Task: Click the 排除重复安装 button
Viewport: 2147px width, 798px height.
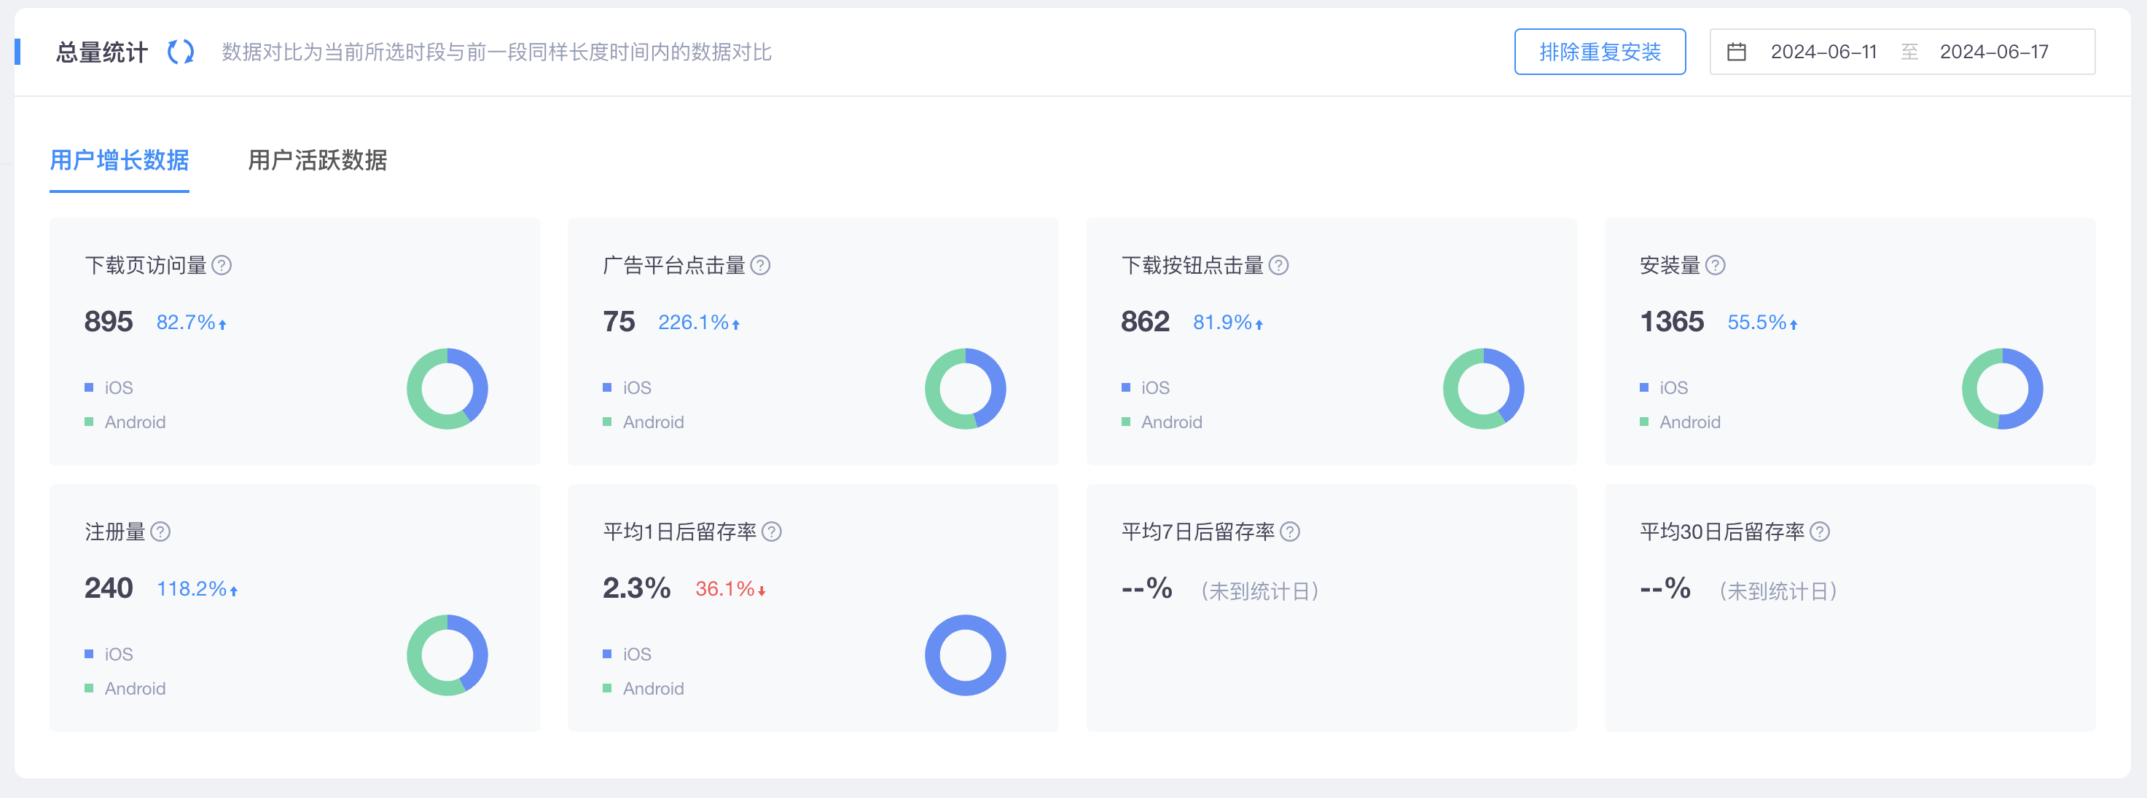Action: pyautogui.click(x=1600, y=52)
